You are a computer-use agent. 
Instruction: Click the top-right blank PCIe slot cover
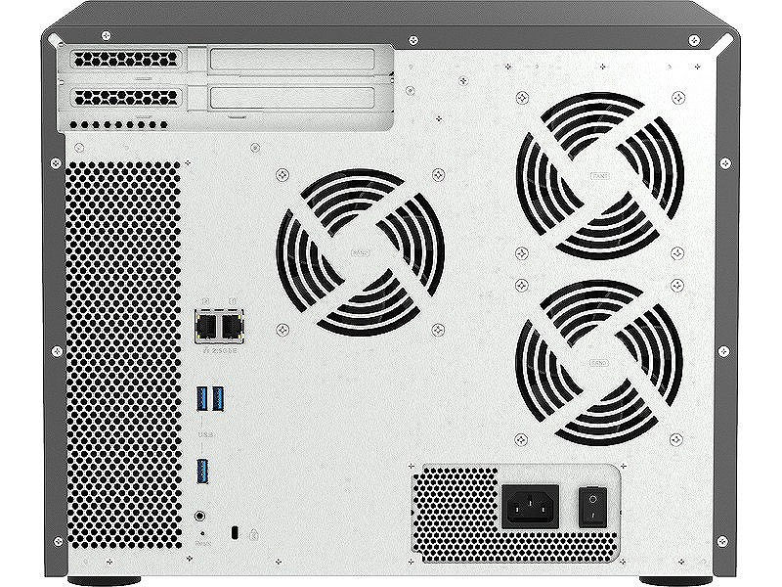click(293, 61)
